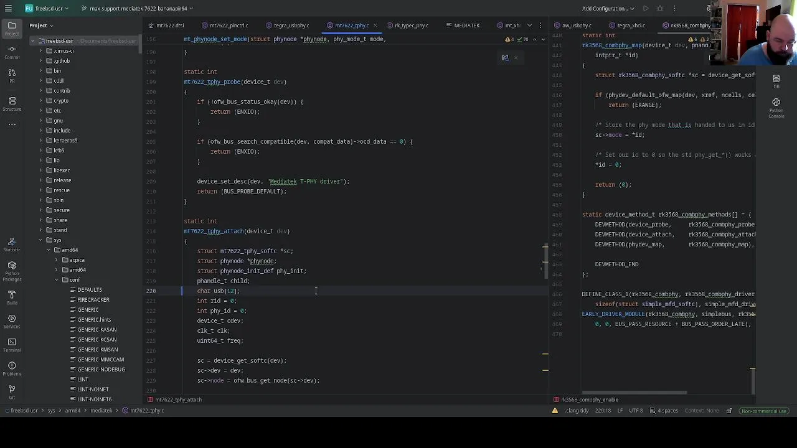This screenshot has width=797, height=448.
Task: Click the mediatek breadcrumb in navigation bar
Action: point(101,411)
